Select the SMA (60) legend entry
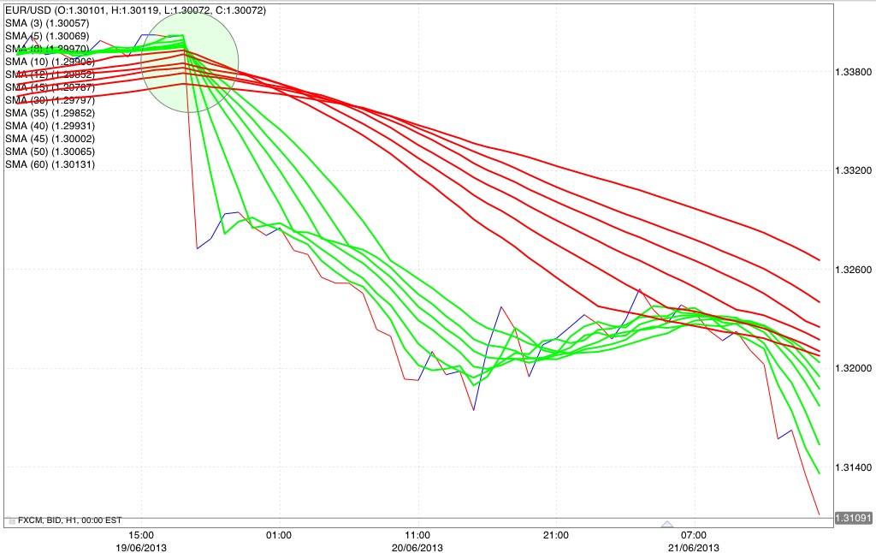 pos(50,164)
